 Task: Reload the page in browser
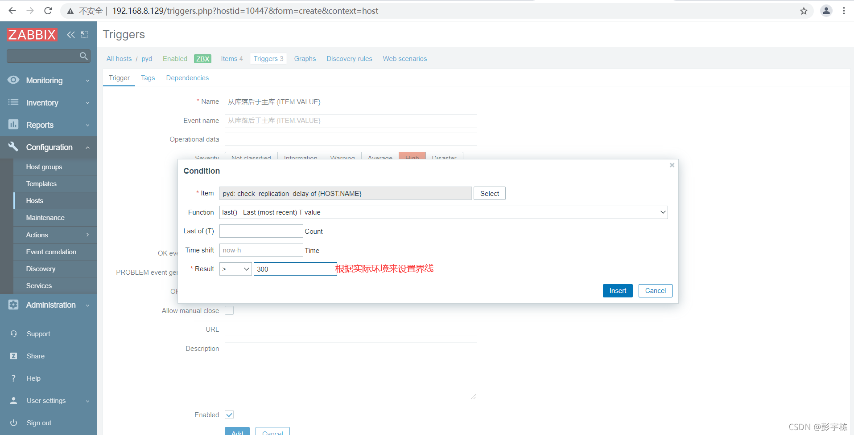[48, 11]
